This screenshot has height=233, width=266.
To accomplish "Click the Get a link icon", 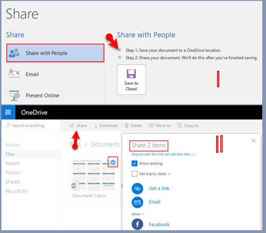I will (137, 188).
